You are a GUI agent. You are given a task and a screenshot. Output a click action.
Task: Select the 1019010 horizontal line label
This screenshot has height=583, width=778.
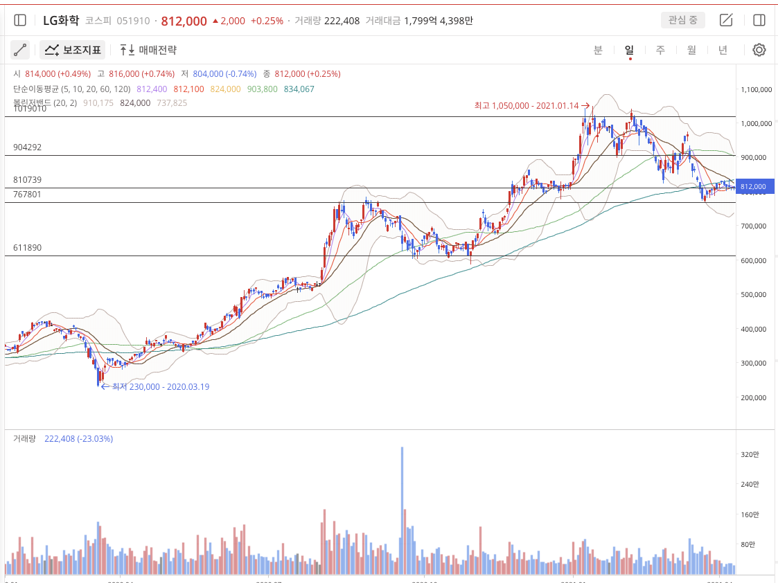[30, 109]
